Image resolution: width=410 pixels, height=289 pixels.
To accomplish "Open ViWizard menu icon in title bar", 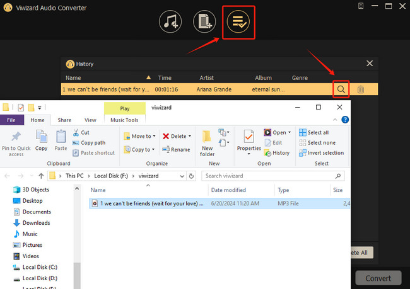I will (x=361, y=6).
